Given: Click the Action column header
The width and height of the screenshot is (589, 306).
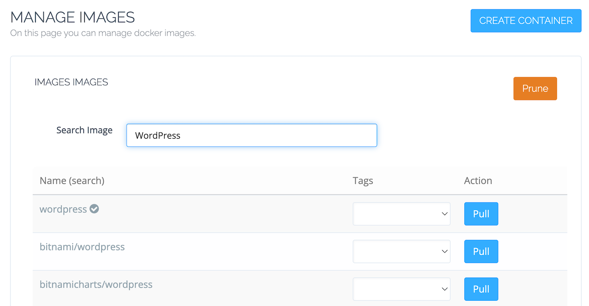Looking at the screenshot, I should coord(478,181).
